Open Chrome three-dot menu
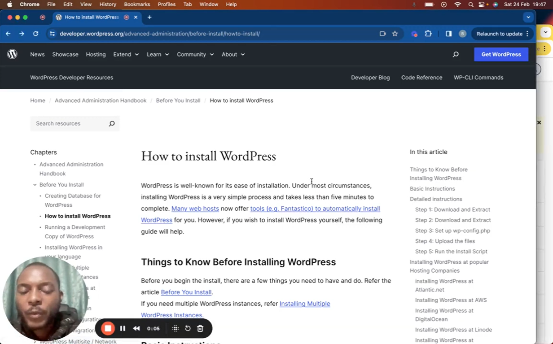The width and height of the screenshot is (553, 344). click(x=527, y=34)
